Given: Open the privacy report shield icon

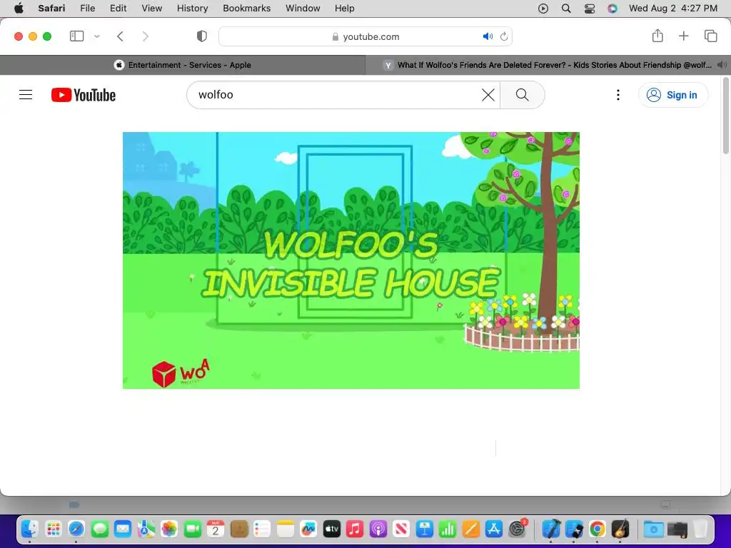Looking at the screenshot, I should [202, 36].
